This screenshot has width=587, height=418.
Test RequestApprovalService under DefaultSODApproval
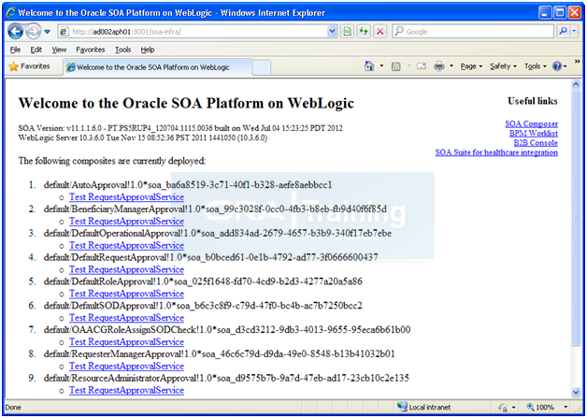[x=126, y=318]
